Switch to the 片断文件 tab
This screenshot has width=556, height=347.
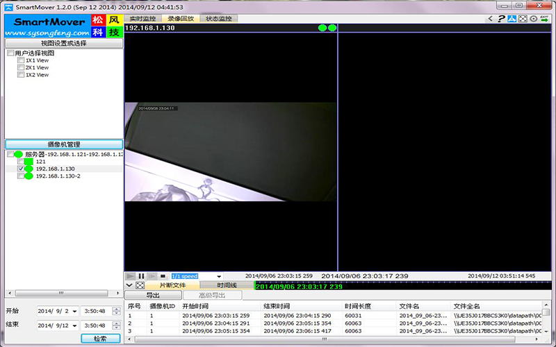[x=172, y=285]
